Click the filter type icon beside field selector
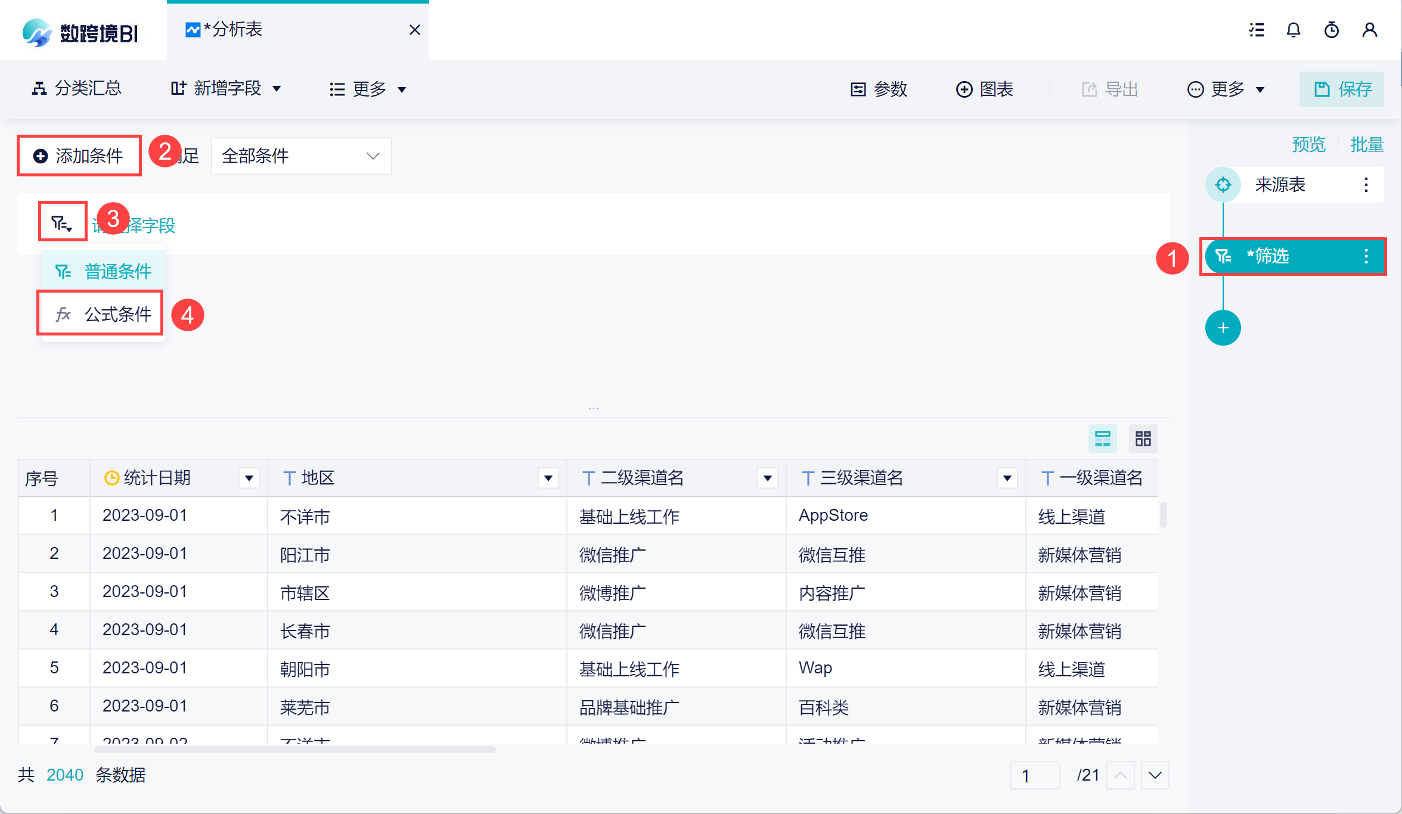The image size is (1402, 814). point(62,223)
